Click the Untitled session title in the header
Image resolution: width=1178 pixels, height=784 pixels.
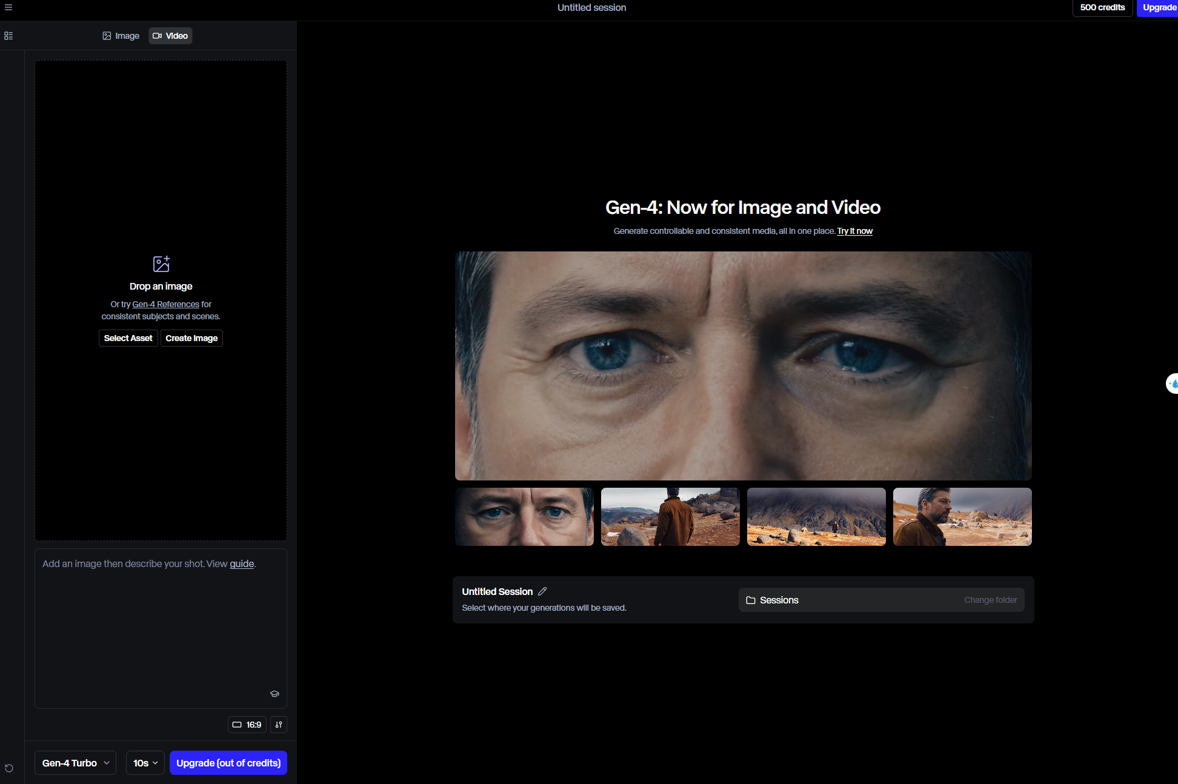tap(591, 8)
